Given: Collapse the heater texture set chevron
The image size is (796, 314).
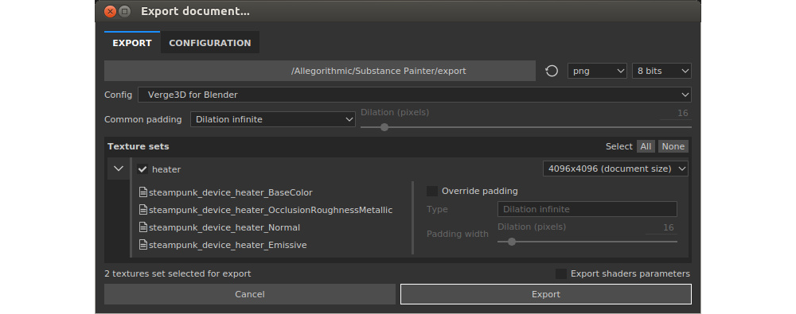Looking at the screenshot, I should (119, 169).
